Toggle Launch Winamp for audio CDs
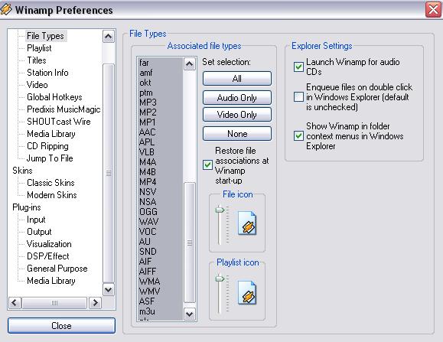The height and width of the screenshot is (342, 443). (x=298, y=67)
